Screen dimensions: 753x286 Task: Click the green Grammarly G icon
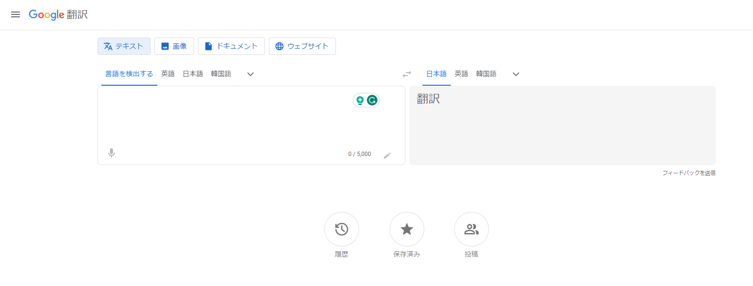pos(372,100)
